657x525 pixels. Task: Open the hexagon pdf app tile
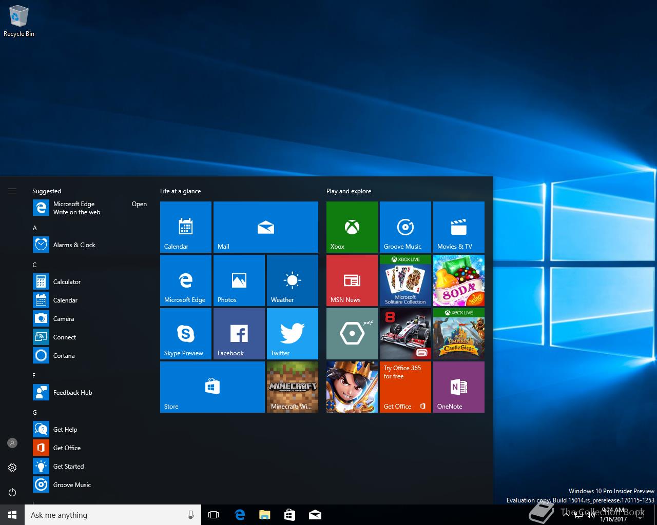tap(352, 334)
